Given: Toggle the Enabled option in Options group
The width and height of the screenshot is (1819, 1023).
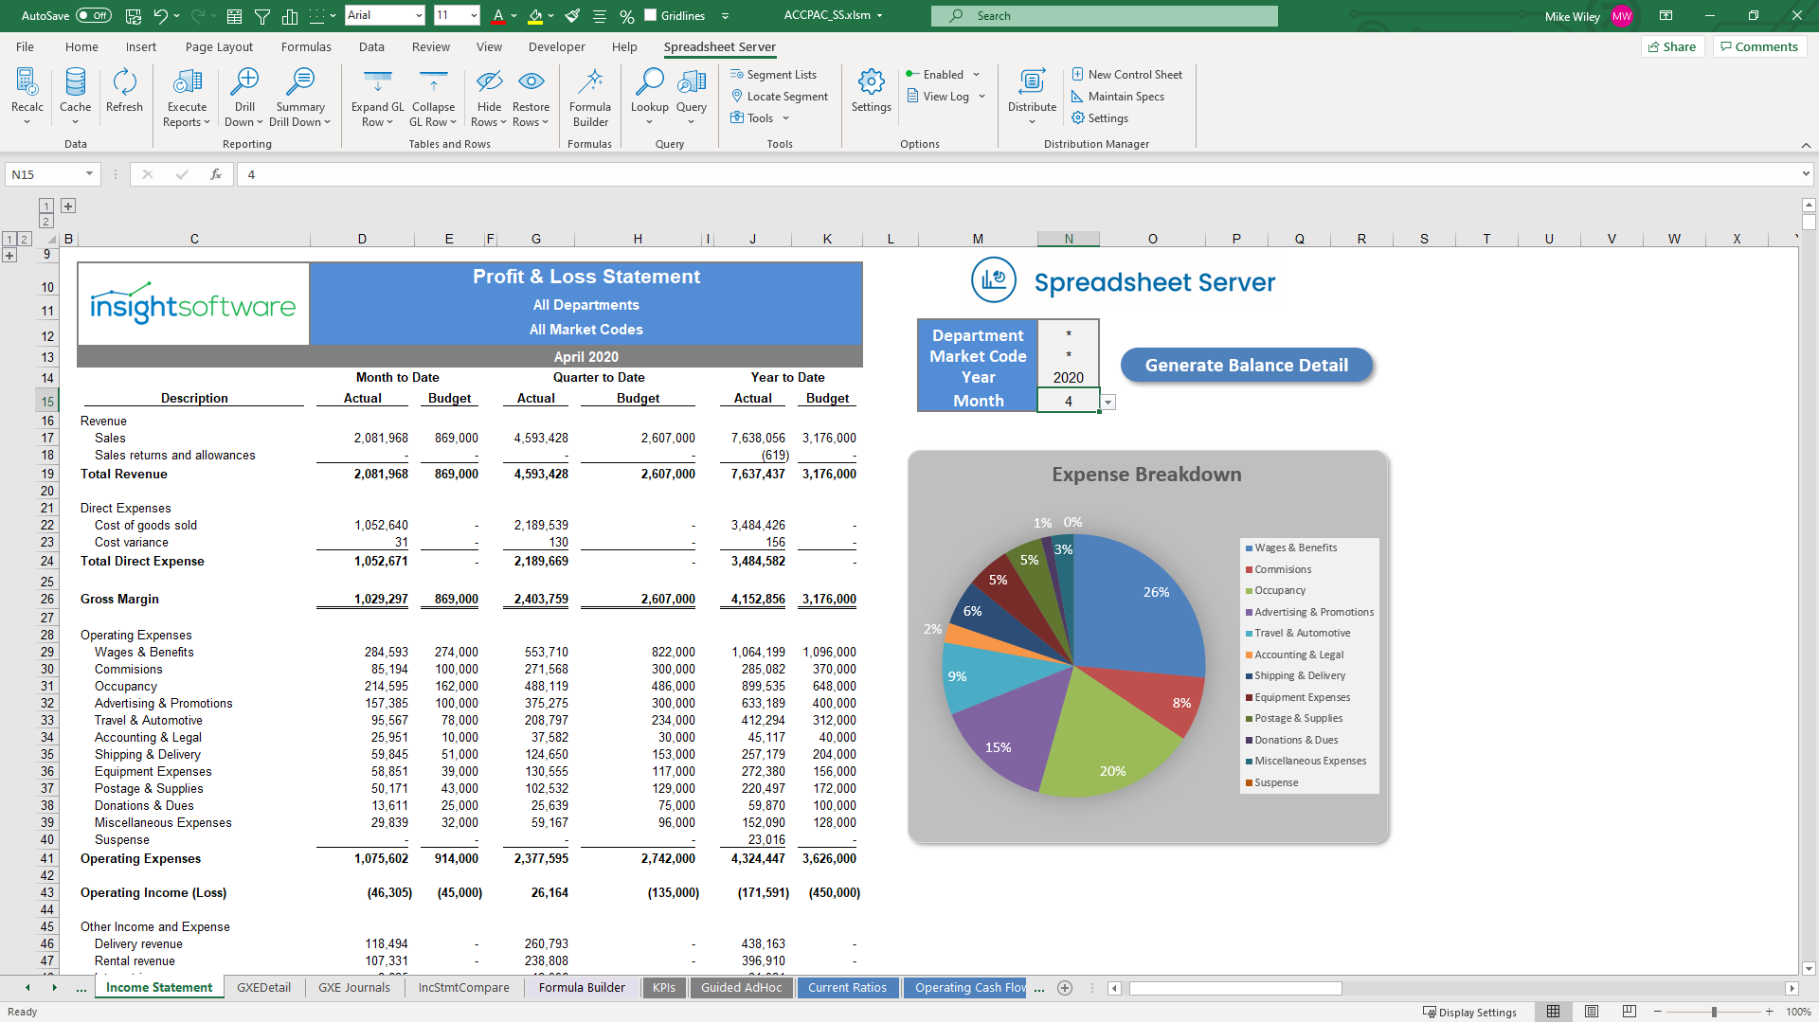Looking at the screenshot, I should pos(943,75).
